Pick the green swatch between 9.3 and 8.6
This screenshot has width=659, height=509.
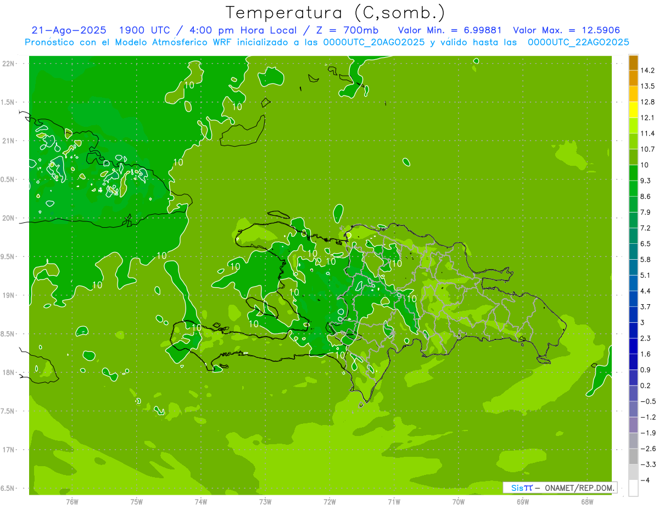pos(633,188)
